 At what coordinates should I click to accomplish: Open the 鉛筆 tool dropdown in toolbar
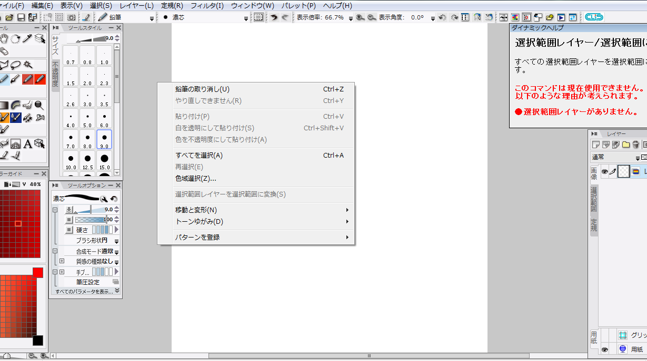click(152, 18)
